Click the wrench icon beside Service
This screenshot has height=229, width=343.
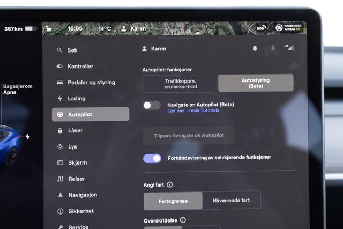pos(61,227)
